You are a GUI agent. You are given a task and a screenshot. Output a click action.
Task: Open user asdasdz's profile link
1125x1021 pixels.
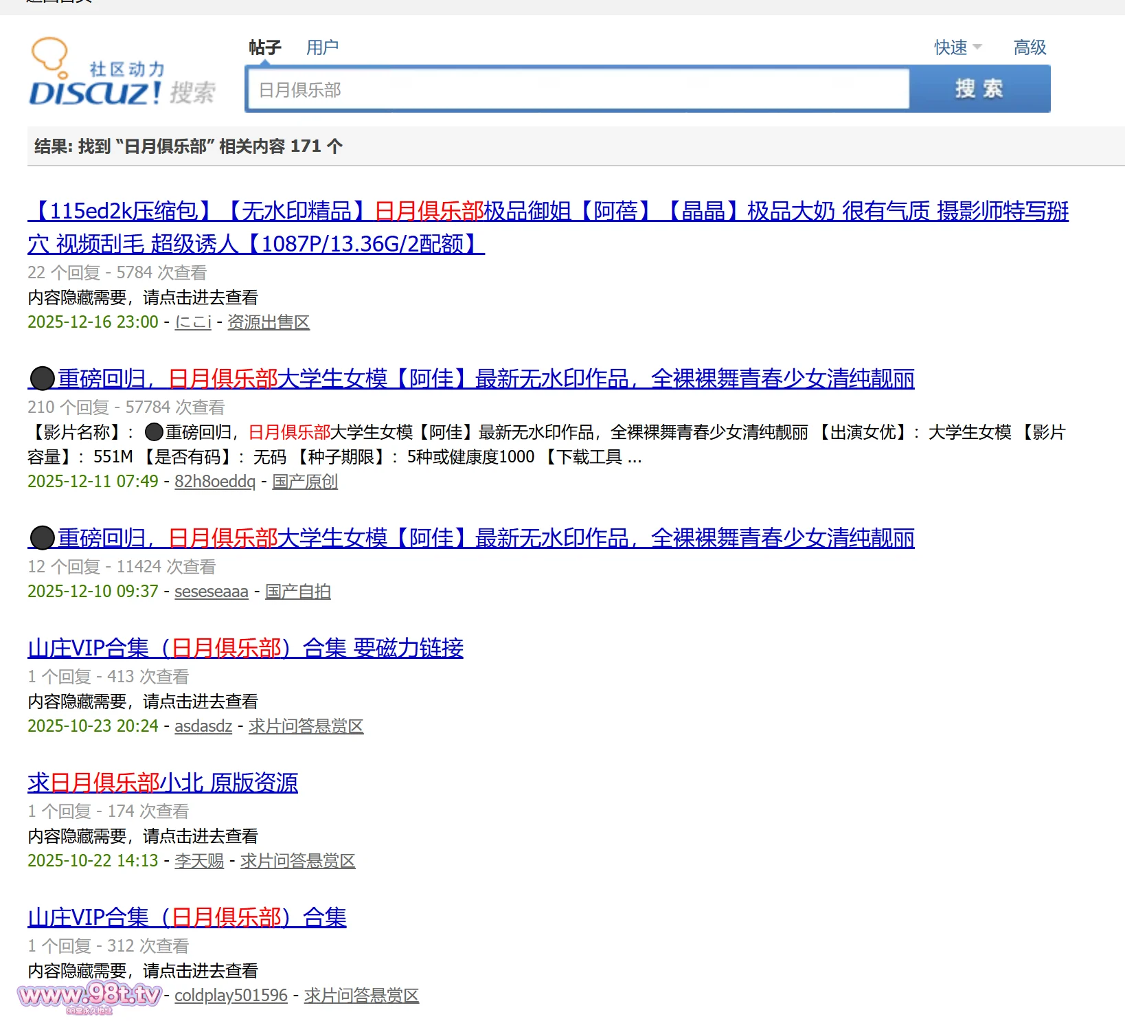pos(203,726)
